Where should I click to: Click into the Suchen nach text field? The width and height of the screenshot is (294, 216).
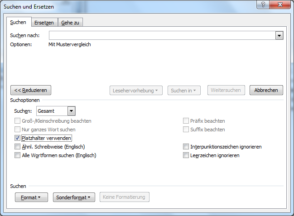[162, 35]
